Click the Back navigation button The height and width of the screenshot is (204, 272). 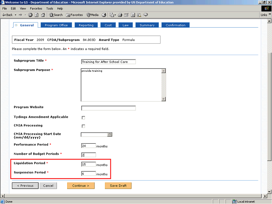click(8, 15)
